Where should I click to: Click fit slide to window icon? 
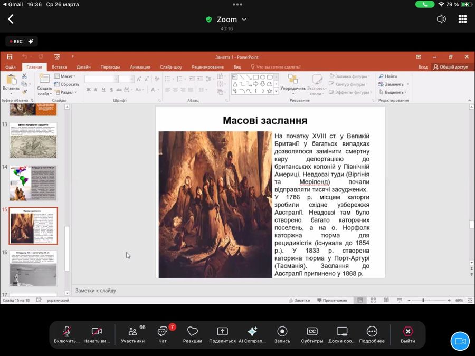470,300
